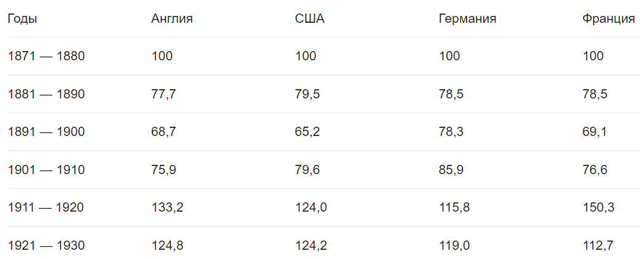
Task: Click the value 79,6 under США
Action: click(x=308, y=170)
